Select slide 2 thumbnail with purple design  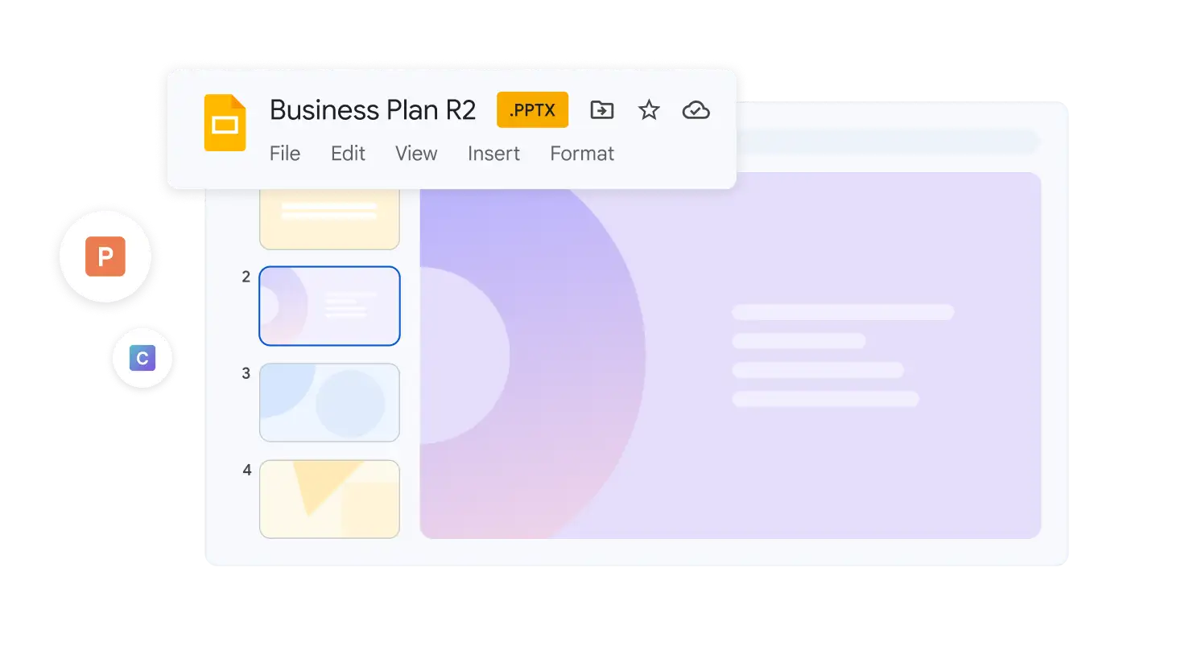point(329,306)
